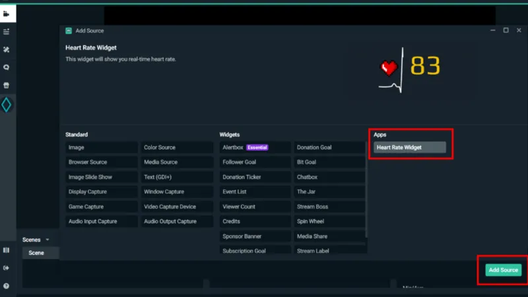The height and width of the screenshot is (297, 528).
Task: Pick the Window Capture source
Action: 177,192
